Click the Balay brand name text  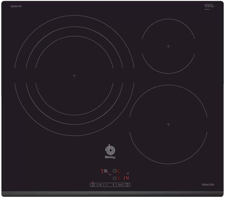coord(110,157)
